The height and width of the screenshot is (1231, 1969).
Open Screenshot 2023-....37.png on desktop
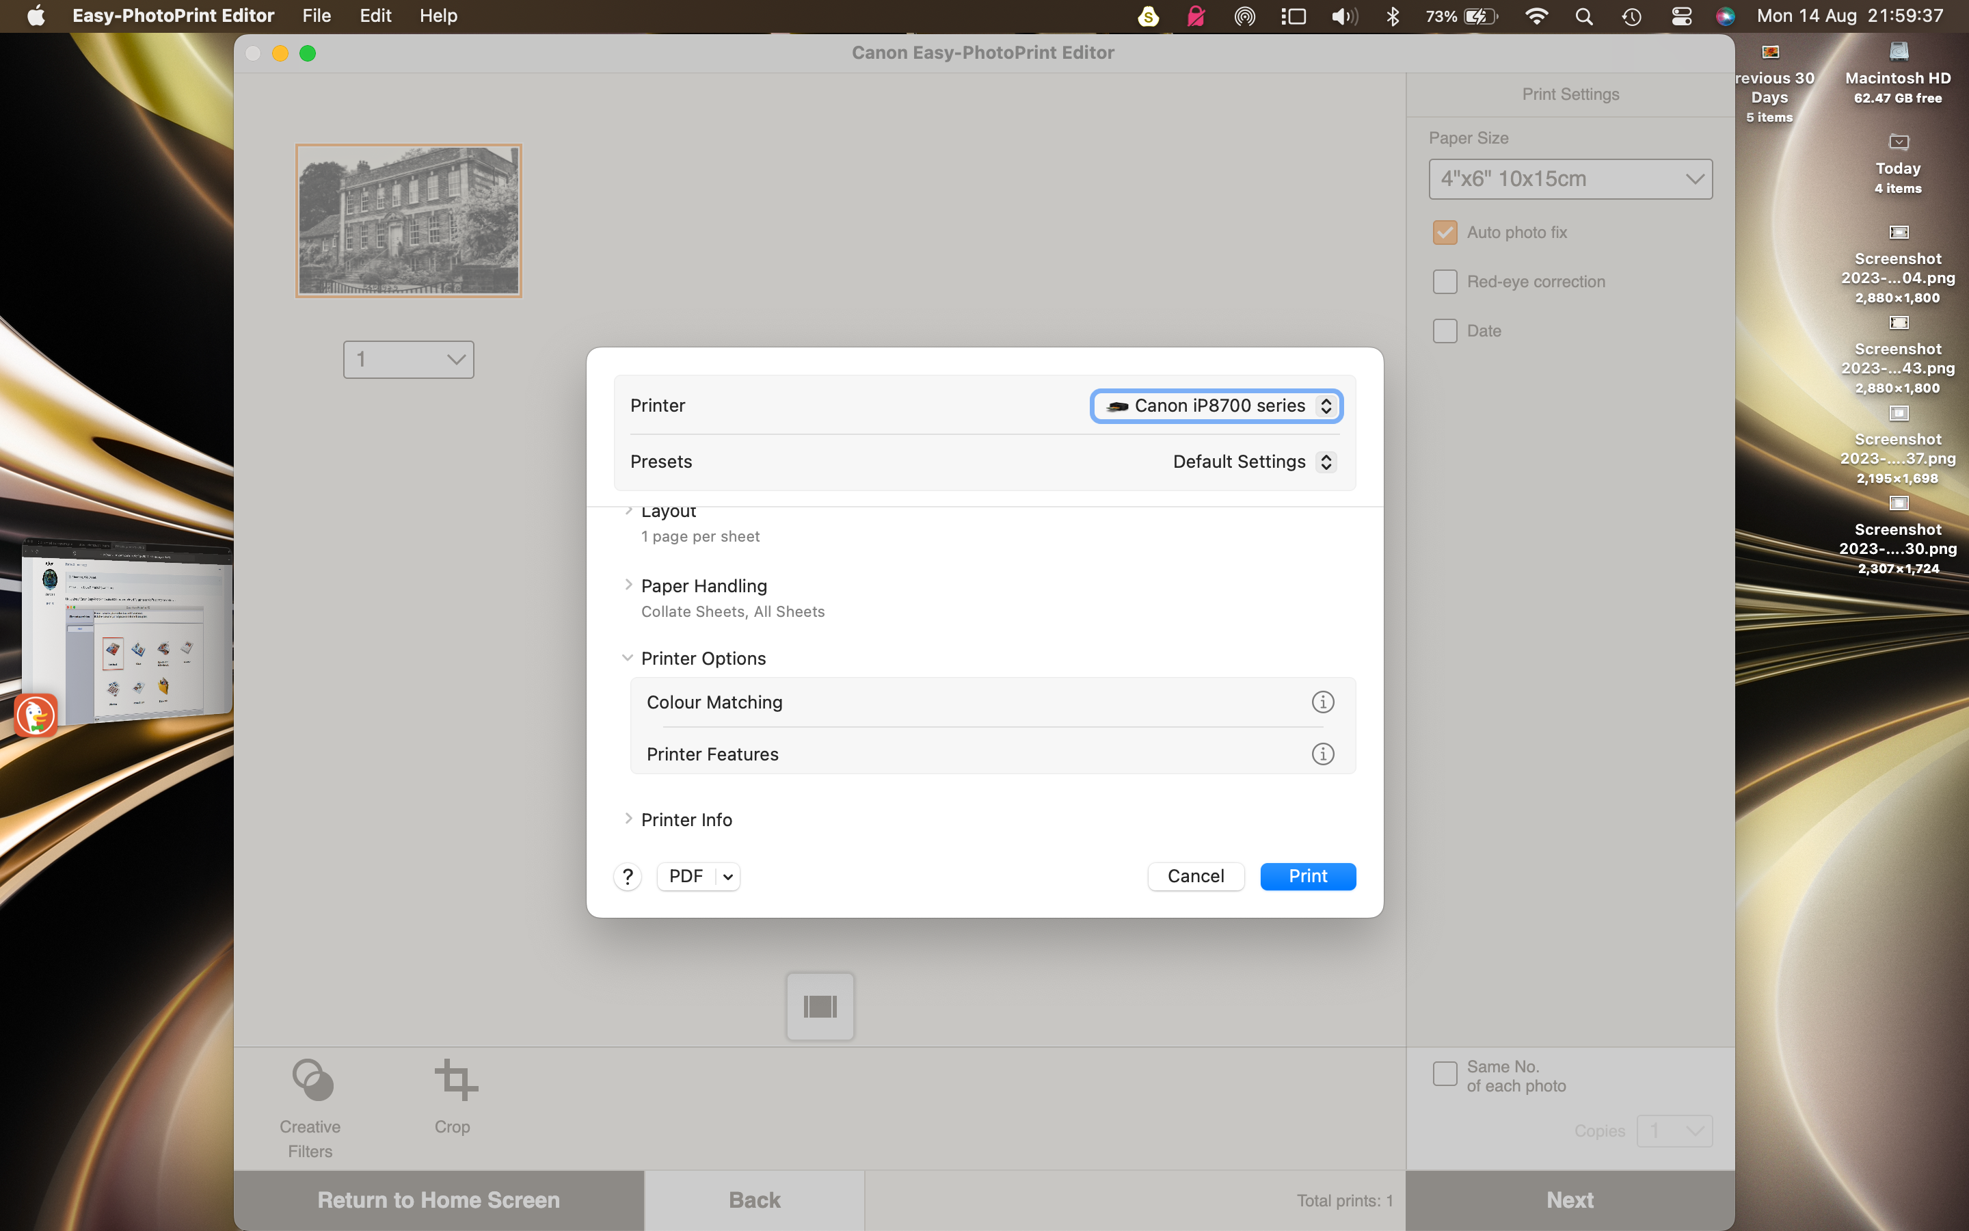pyautogui.click(x=1898, y=444)
